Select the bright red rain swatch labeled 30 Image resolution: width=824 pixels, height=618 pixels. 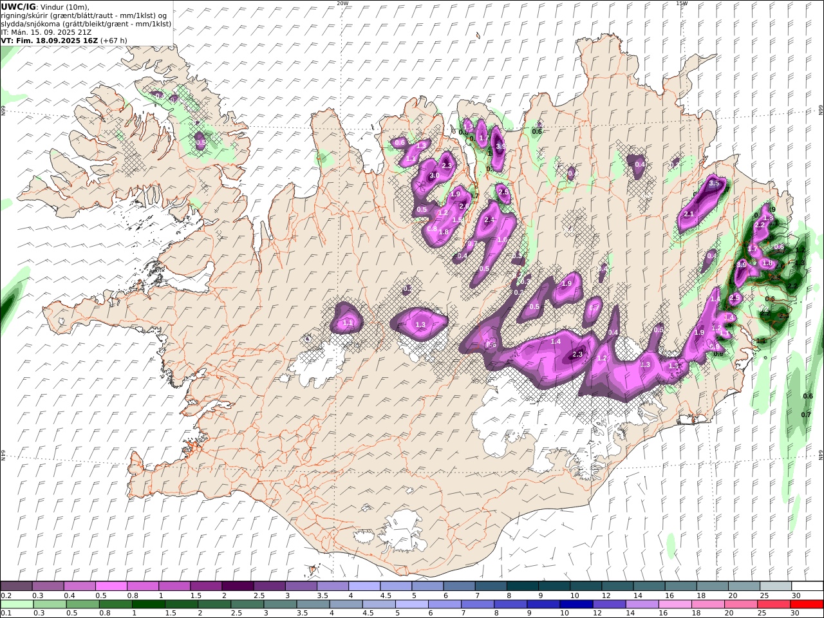(x=807, y=604)
